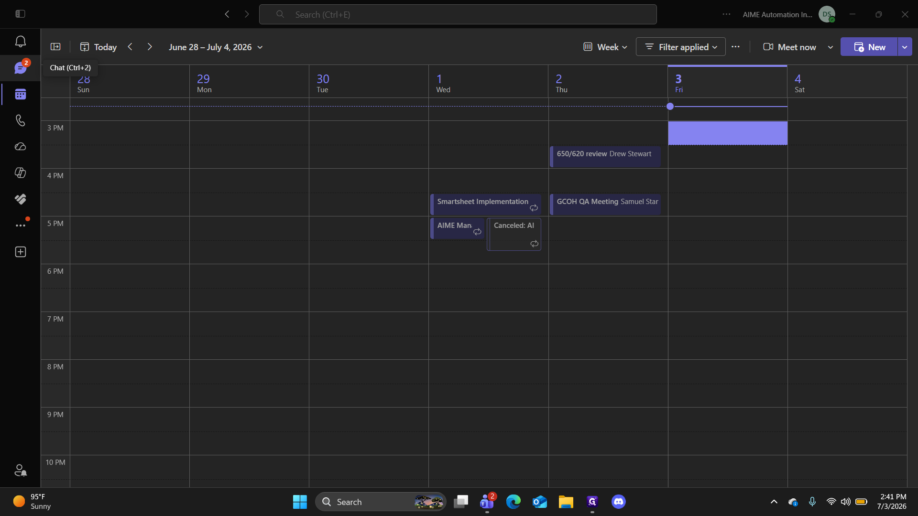Viewport: 918px width, 516px height.
Task: Add apps with the plus icon
Action: click(20, 252)
